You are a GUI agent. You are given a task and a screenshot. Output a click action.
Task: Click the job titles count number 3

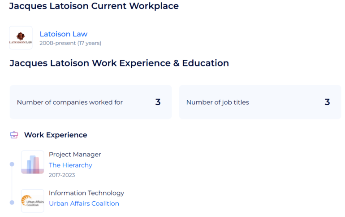pos(327,102)
